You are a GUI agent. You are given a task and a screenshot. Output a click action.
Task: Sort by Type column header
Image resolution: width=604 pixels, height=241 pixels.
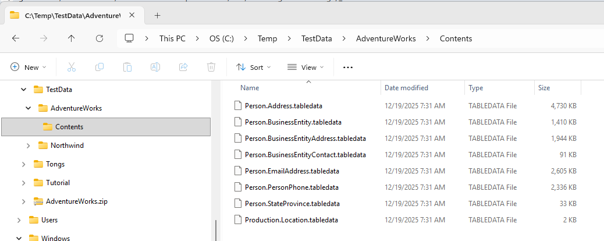coord(476,88)
